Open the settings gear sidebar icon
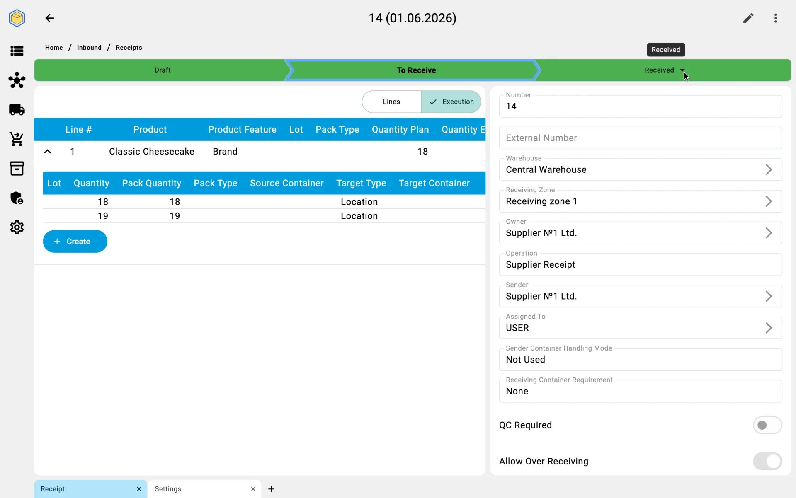This screenshot has width=796, height=498. tap(17, 227)
